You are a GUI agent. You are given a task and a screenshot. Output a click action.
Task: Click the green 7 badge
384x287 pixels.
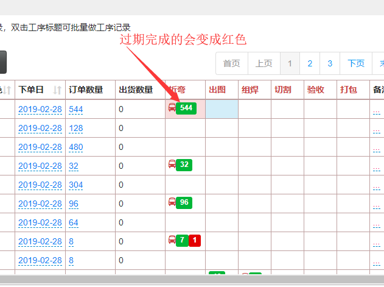tap(182, 241)
